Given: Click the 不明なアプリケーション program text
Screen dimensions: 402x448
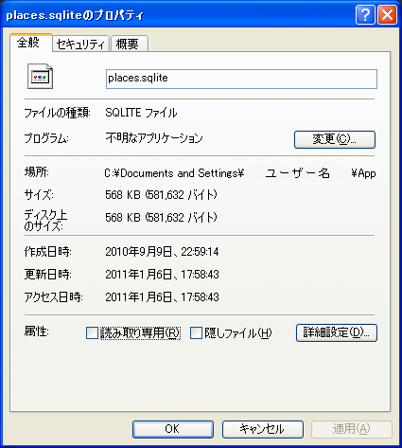Looking at the screenshot, I should point(154,138).
